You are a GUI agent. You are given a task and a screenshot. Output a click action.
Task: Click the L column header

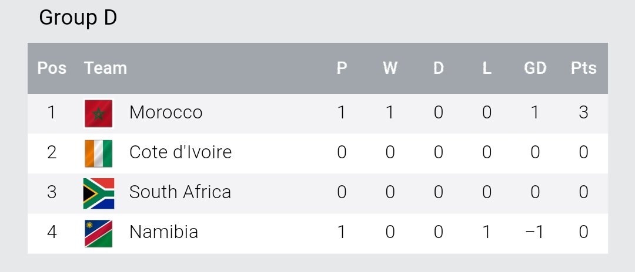(487, 69)
